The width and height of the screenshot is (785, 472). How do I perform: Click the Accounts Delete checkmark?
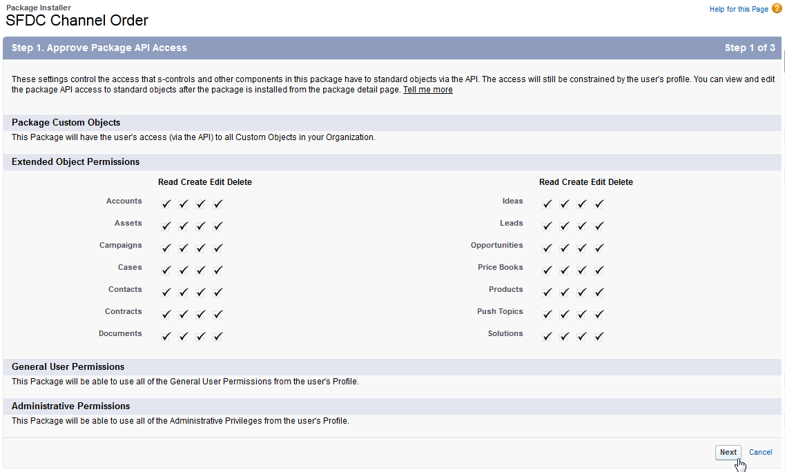(217, 204)
